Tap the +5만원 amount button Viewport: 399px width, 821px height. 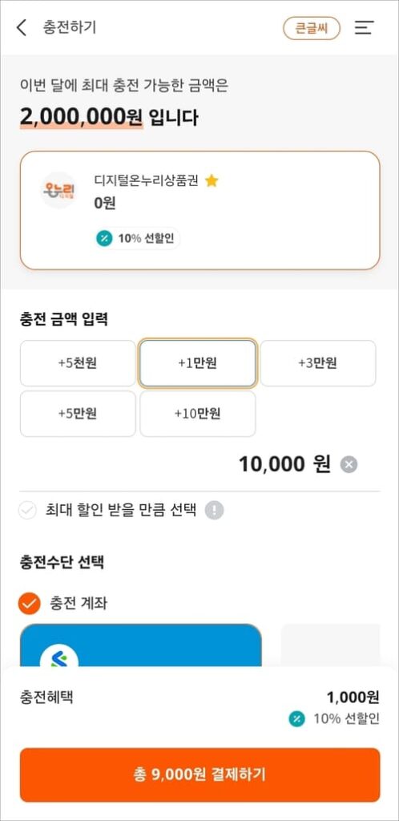78,414
